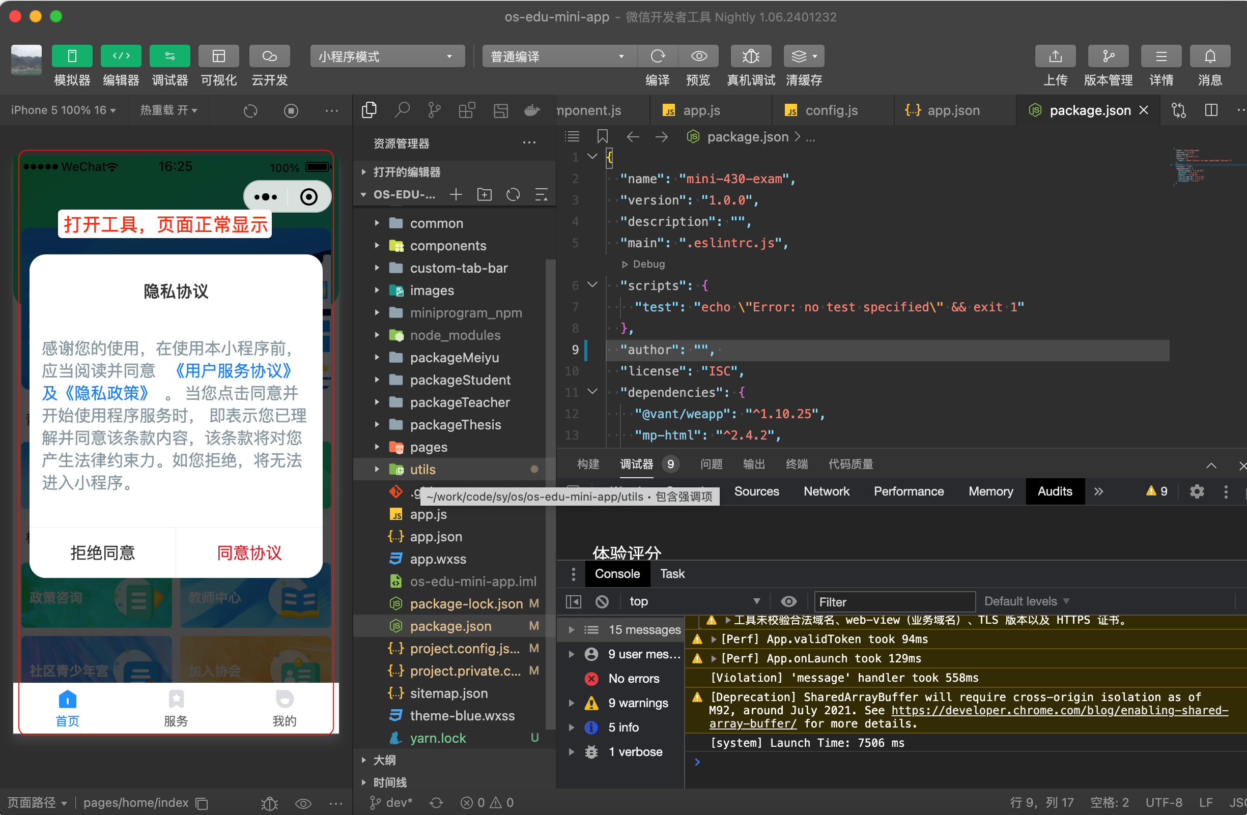Click the 拒绝同意 button
Viewport: 1247px width, 815px height.
click(x=103, y=552)
